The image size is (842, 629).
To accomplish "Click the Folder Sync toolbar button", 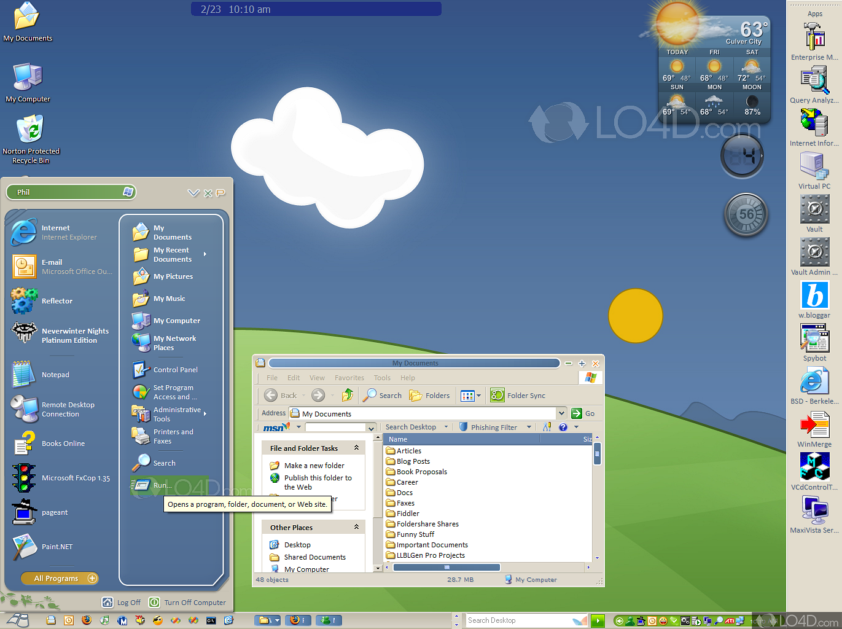I will (x=518, y=396).
